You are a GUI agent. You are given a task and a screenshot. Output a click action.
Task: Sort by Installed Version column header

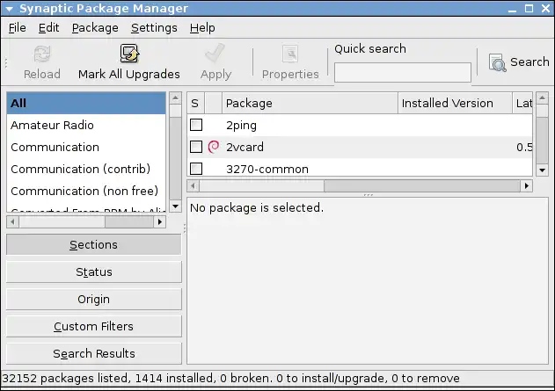[455, 103]
